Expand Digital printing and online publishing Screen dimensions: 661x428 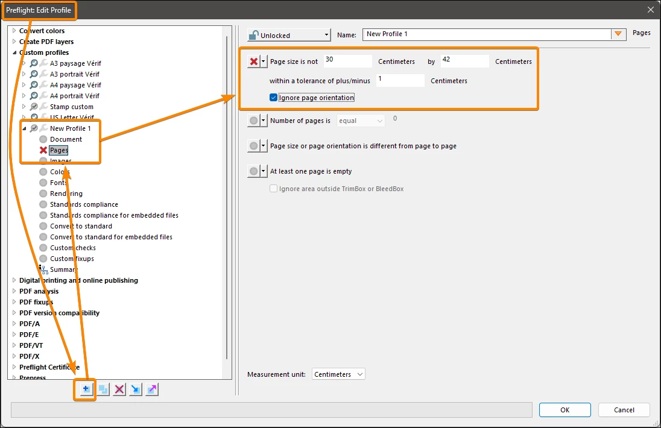(14, 280)
